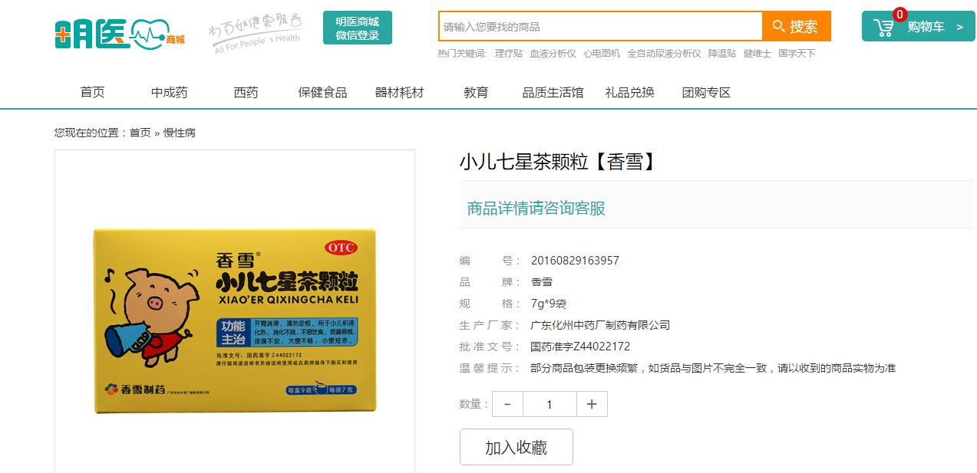Focus the product search input field
The width and height of the screenshot is (977, 473).
600,26
